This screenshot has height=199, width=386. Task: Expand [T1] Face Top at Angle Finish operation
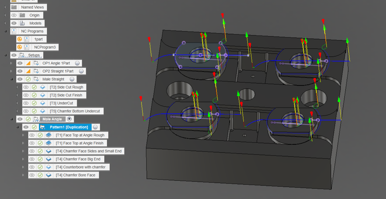point(23,143)
